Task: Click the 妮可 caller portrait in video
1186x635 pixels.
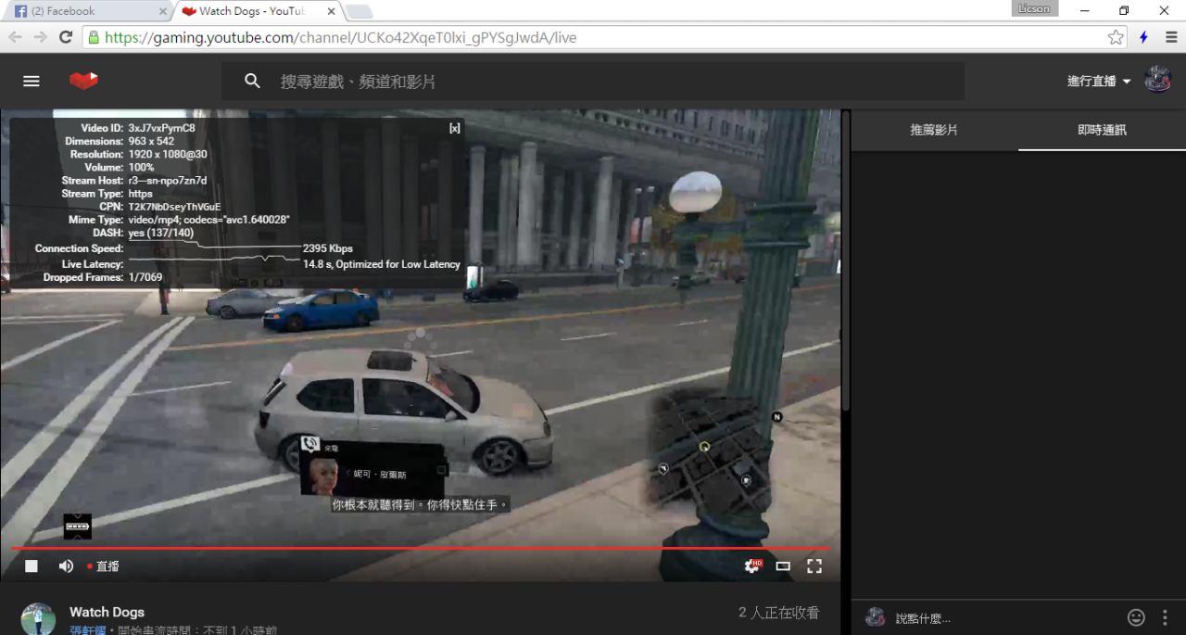Action: click(x=322, y=474)
